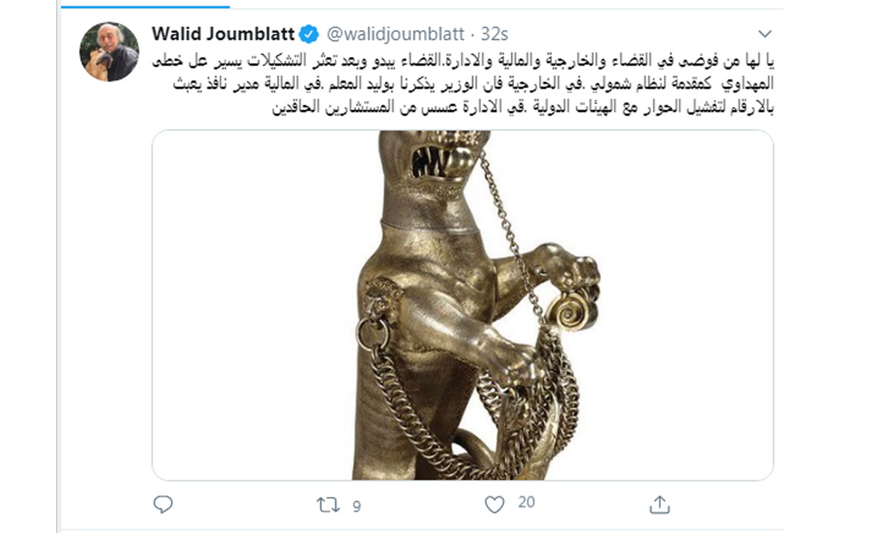The height and width of the screenshot is (547, 888).
Task: Open Walid Joumblatt's profile photo
Action: click(x=109, y=51)
